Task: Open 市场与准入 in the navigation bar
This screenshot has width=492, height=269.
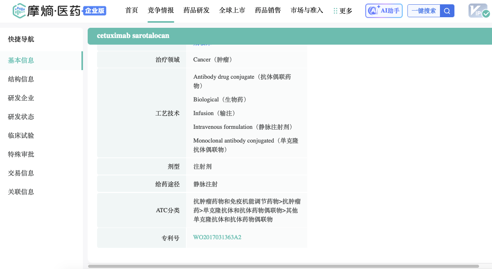Action: tap(307, 11)
